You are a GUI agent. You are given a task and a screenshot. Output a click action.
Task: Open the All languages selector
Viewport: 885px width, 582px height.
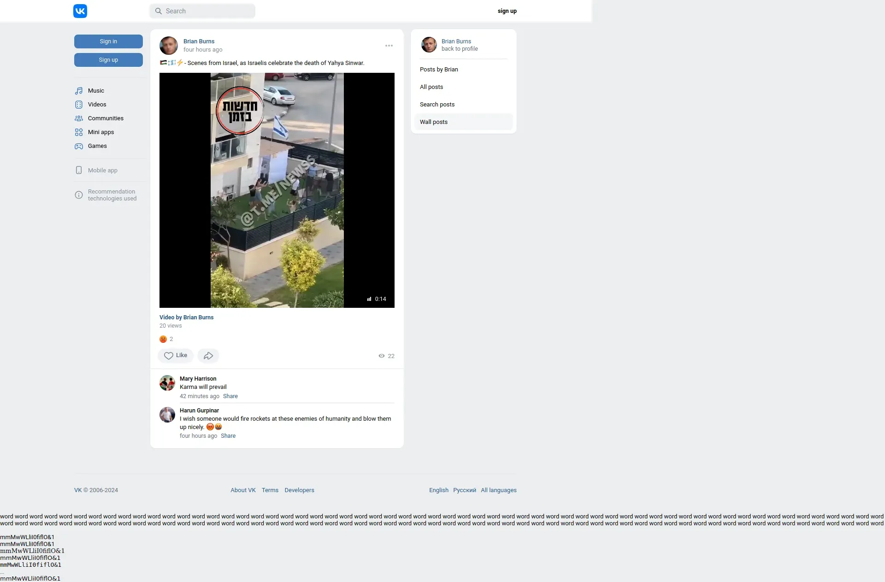498,490
